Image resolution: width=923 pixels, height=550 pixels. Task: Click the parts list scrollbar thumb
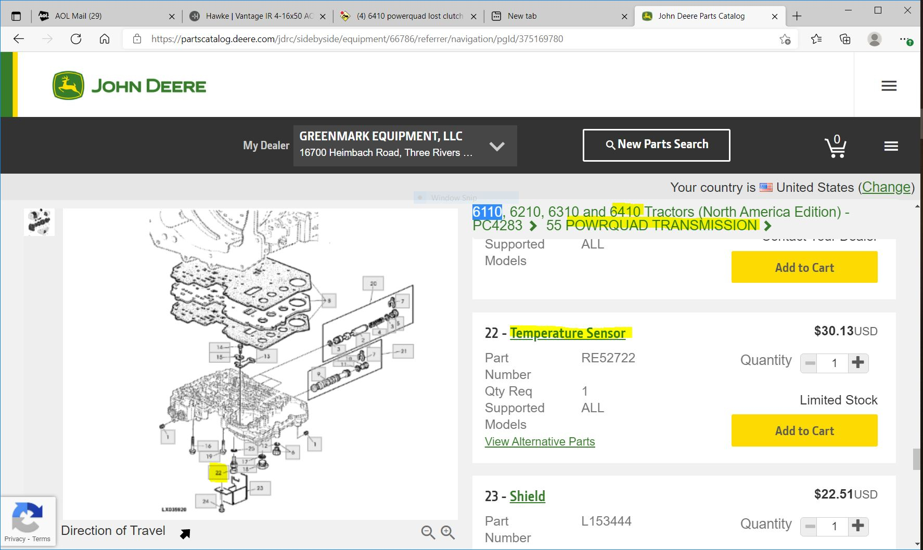tap(917, 459)
